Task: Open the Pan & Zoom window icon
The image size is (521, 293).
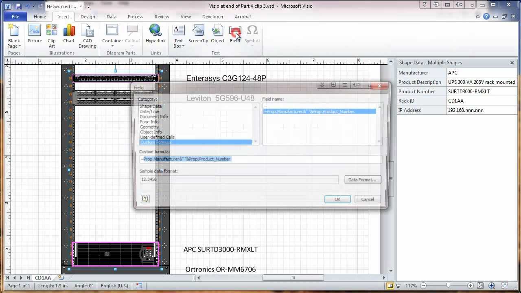Action: tap(492, 286)
